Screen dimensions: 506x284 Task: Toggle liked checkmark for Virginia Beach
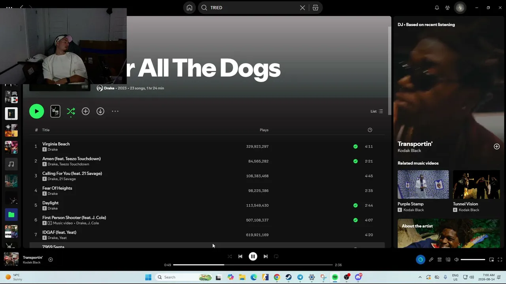click(x=355, y=146)
